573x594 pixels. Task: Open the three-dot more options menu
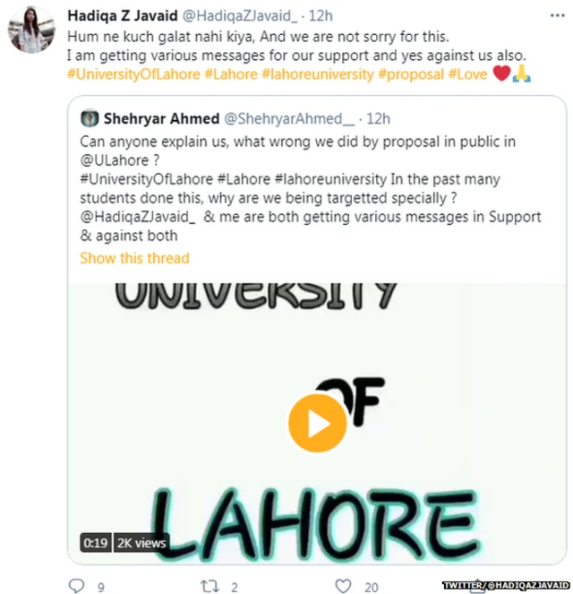(x=557, y=15)
